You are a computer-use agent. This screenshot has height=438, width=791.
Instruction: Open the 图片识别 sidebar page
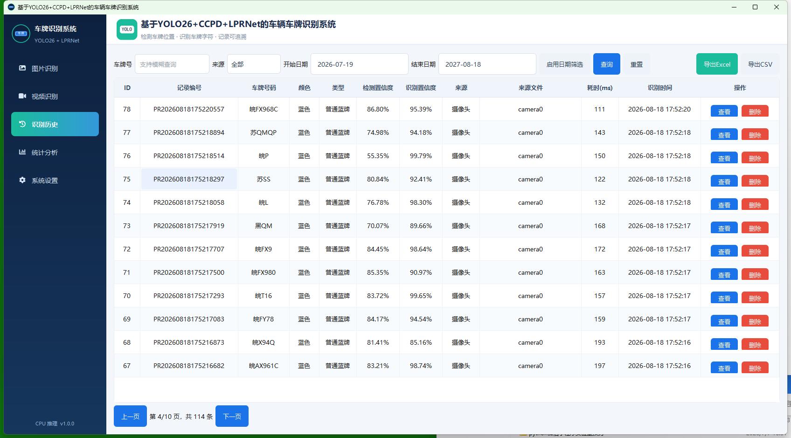(55, 68)
